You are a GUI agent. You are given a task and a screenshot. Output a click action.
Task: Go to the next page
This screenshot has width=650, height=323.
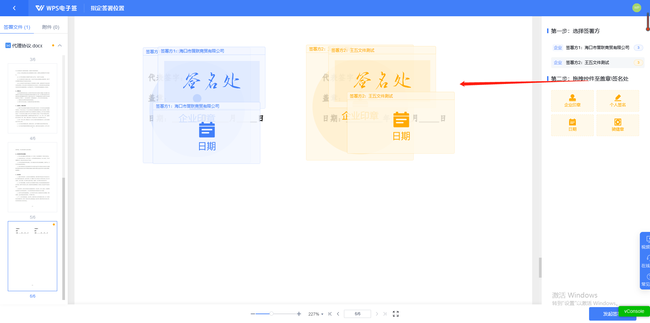[x=377, y=314]
